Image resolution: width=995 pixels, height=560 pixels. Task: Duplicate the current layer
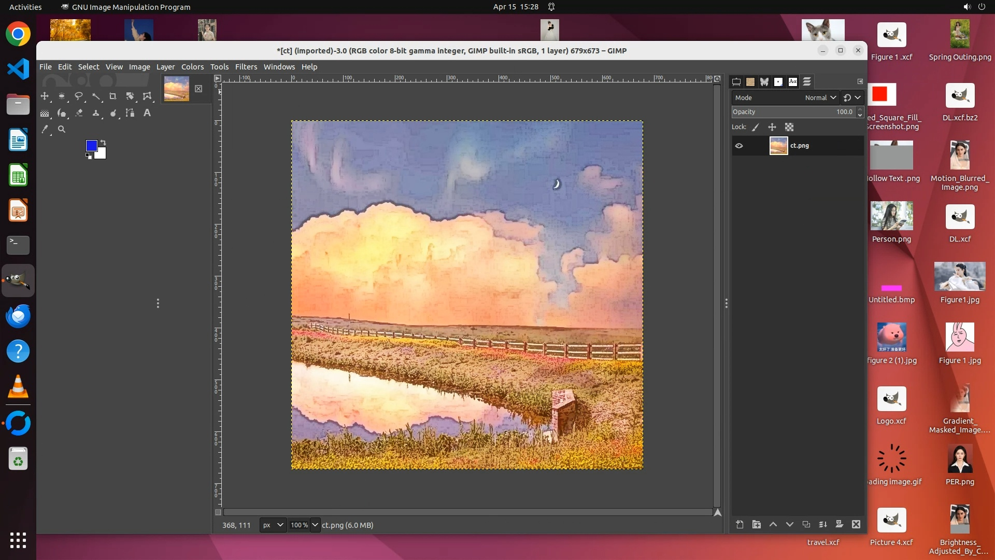pos(806,525)
